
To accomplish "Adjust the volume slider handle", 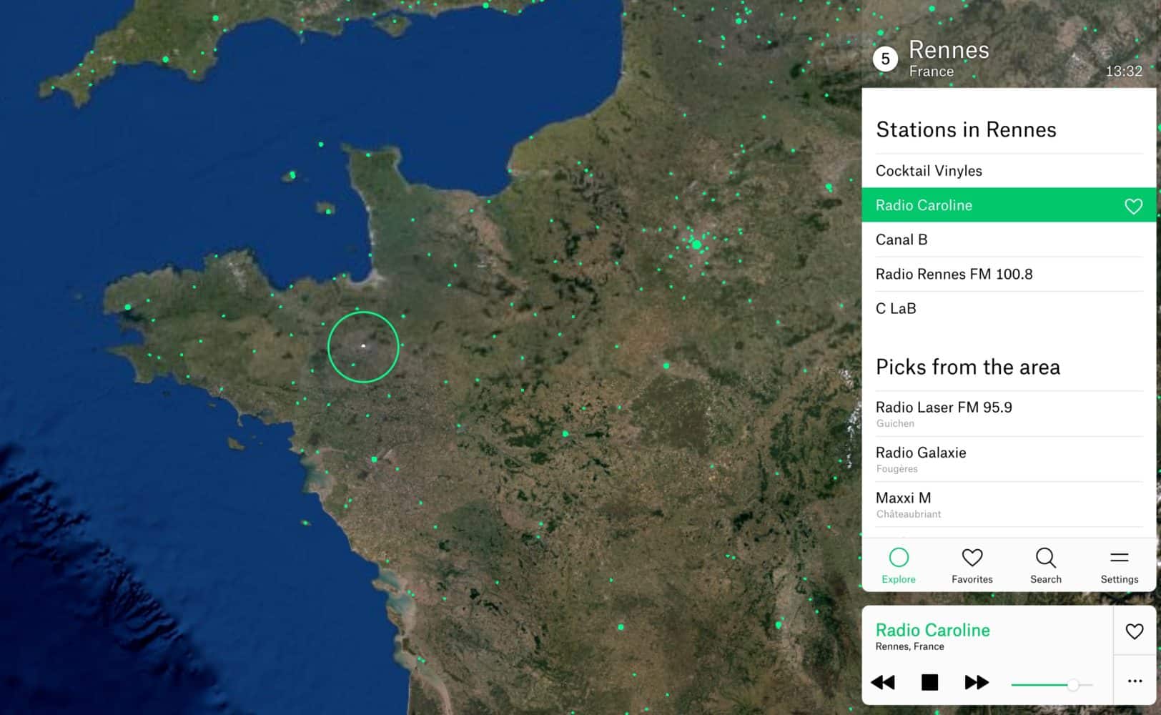I will 1073,685.
